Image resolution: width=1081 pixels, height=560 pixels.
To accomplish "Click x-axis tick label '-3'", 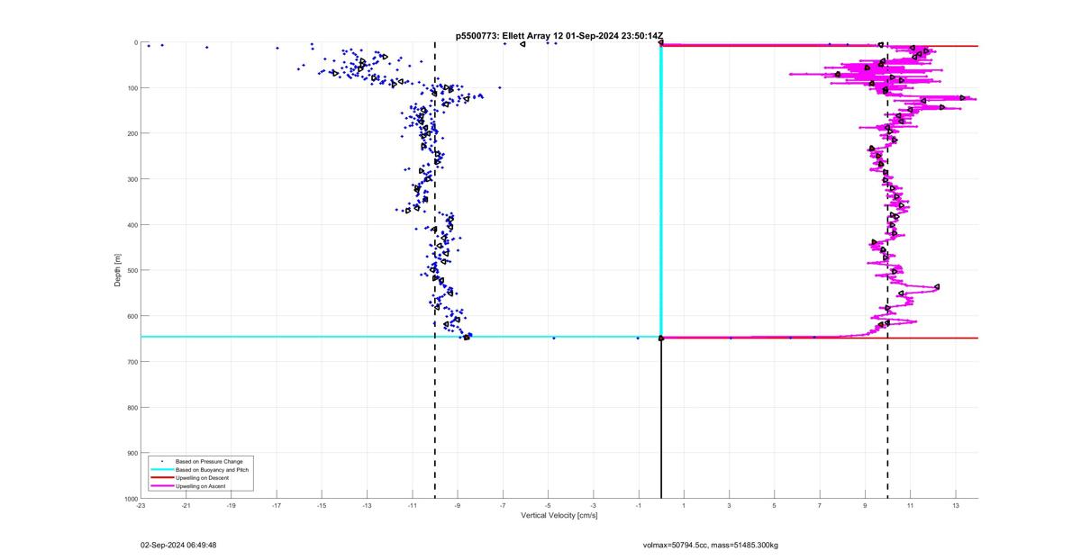I will 593,506.
